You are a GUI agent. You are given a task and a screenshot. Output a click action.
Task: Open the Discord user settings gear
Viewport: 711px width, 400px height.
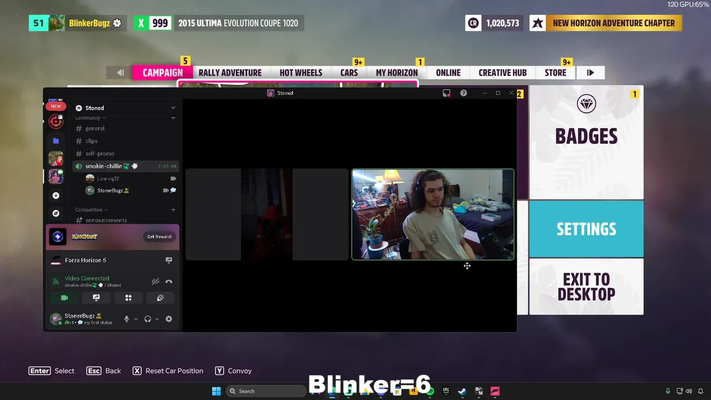(169, 319)
